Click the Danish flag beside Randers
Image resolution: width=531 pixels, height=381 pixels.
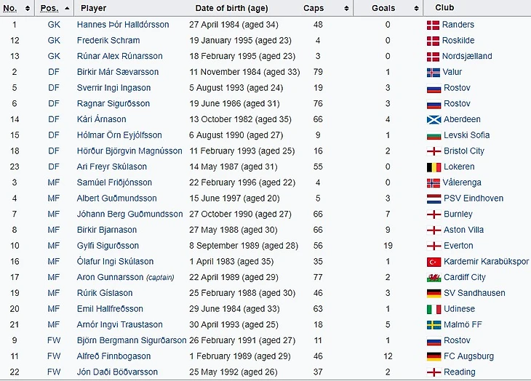433,25
